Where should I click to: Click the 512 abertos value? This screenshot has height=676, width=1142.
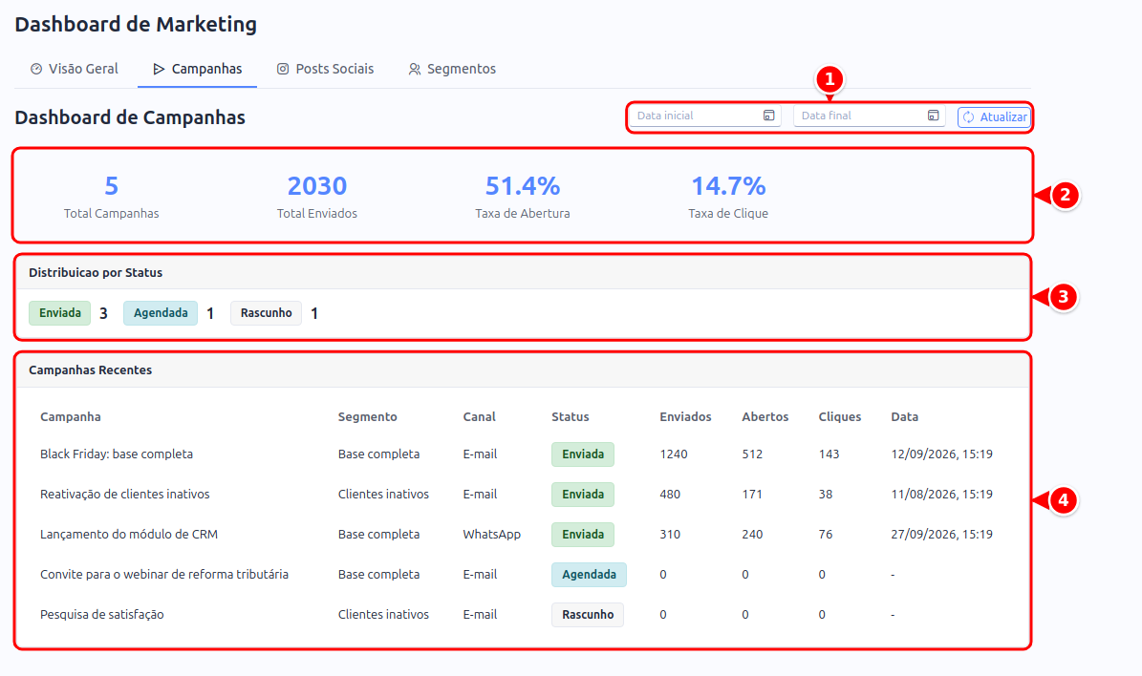pyautogui.click(x=752, y=454)
